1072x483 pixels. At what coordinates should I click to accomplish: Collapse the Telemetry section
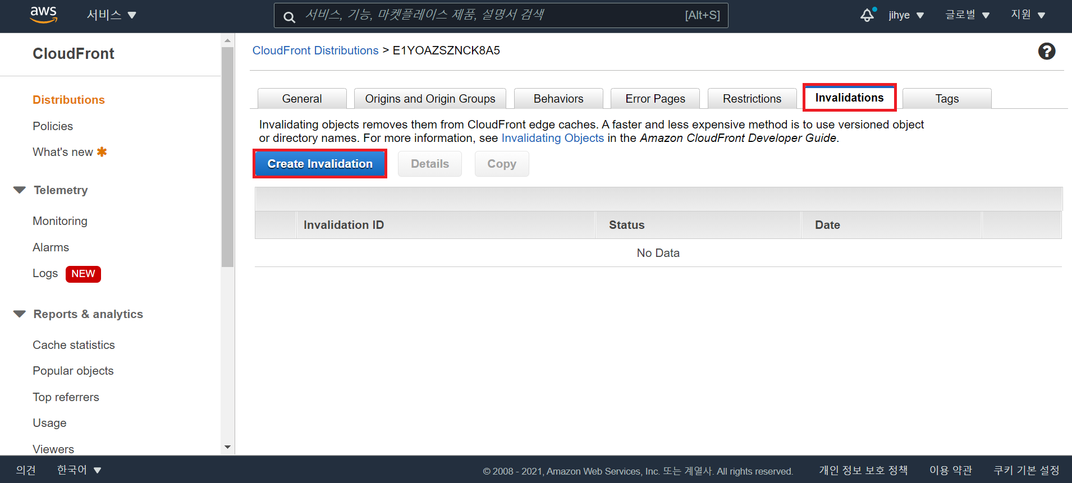(x=20, y=190)
